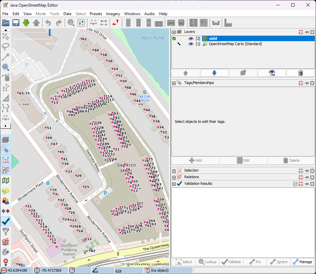Select the draw nodes tool
This screenshot has width=316, height=274.
6,57
